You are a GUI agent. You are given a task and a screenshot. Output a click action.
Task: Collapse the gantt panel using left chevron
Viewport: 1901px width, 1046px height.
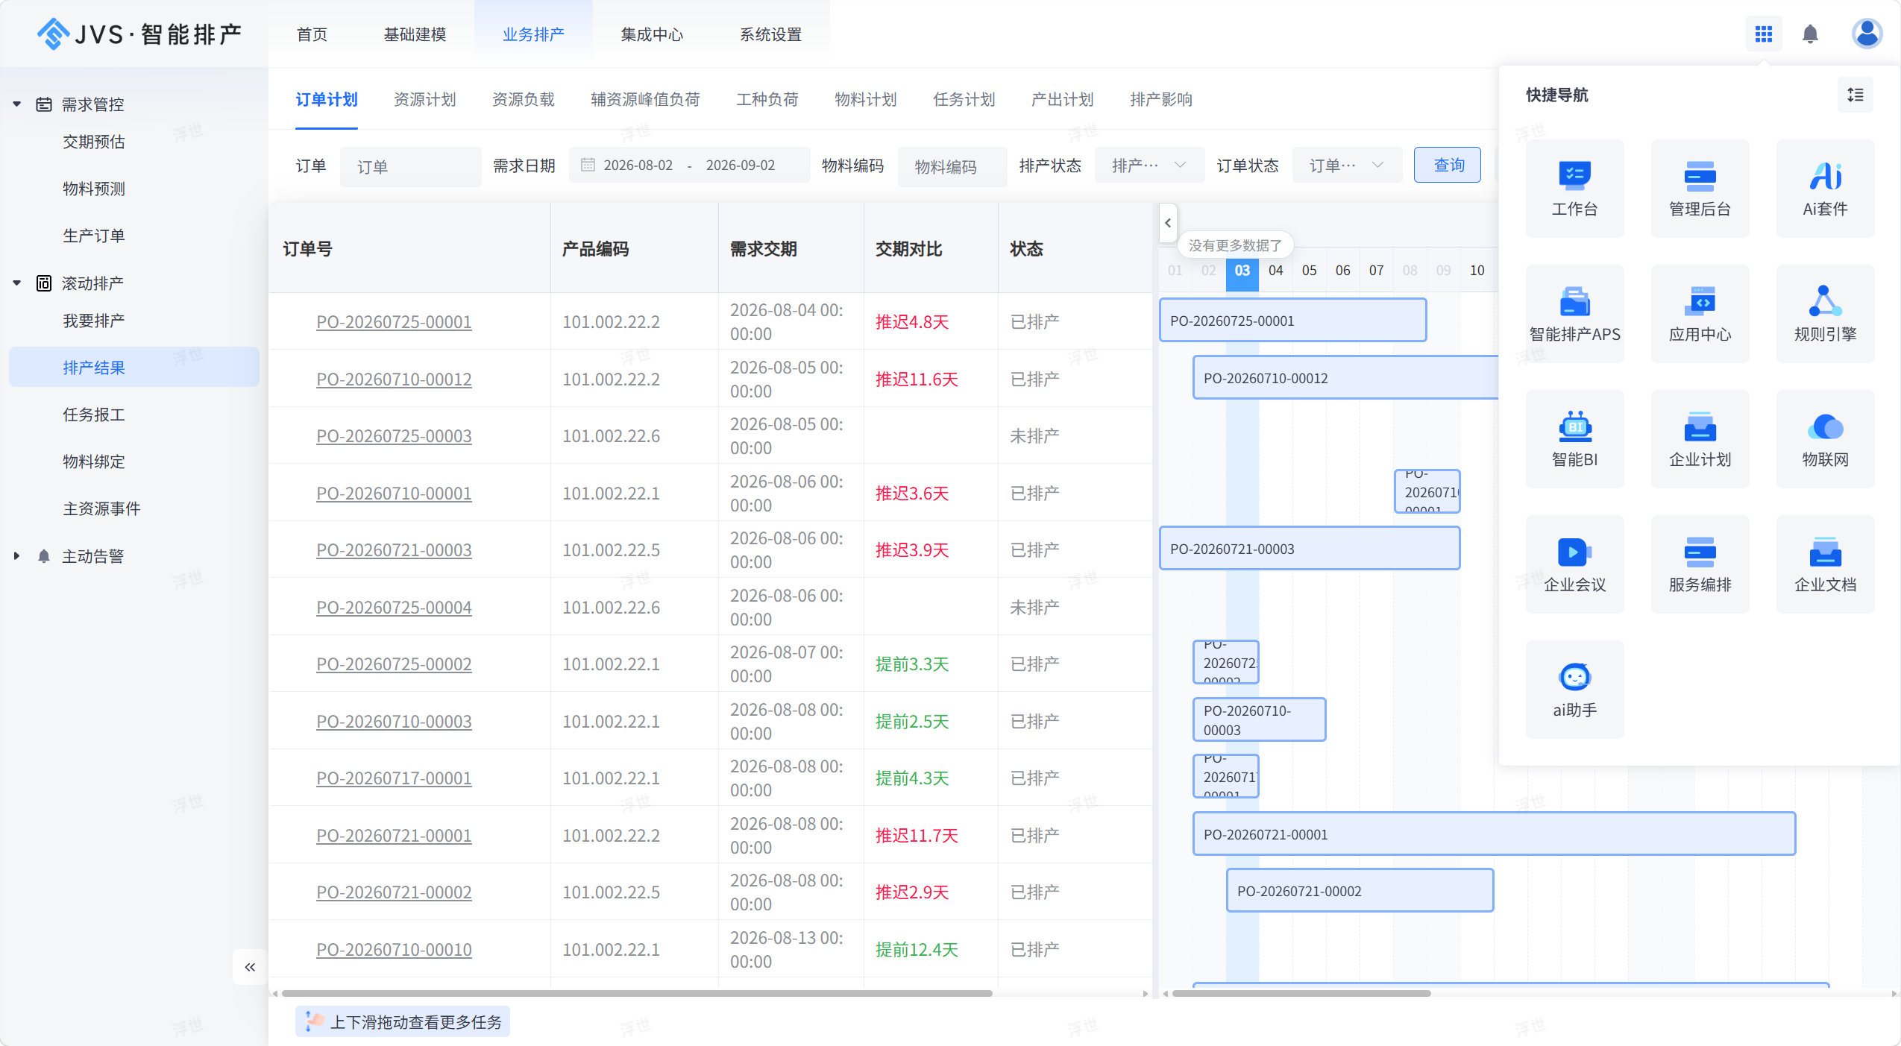pyautogui.click(x=1168, y=222)
